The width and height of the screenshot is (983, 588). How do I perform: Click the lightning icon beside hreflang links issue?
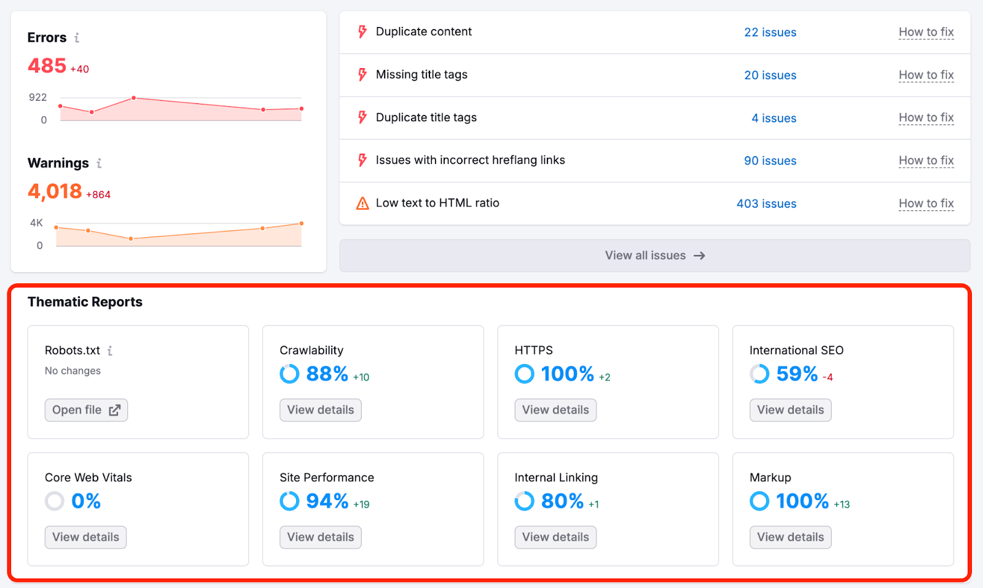pos(361,160)
